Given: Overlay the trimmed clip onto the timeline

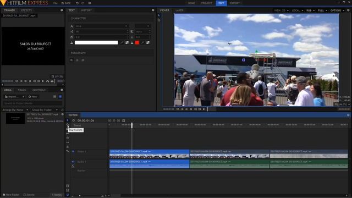Looking at the screenshot, I should point(52,81).
